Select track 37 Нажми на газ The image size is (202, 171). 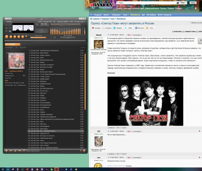coord(56,133)
